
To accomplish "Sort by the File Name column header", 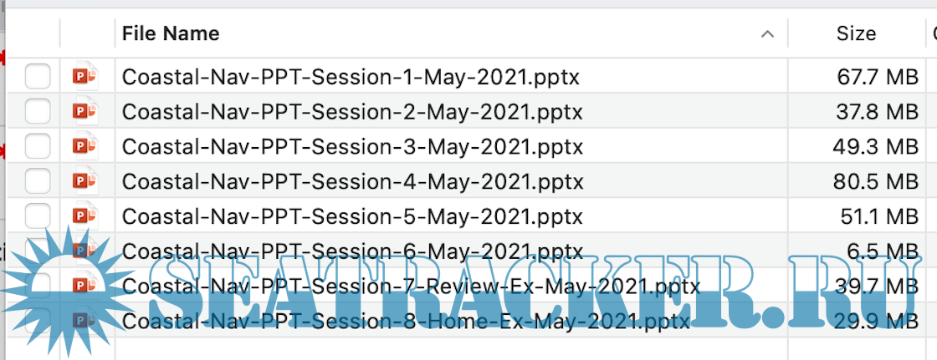I will (171, 34).
